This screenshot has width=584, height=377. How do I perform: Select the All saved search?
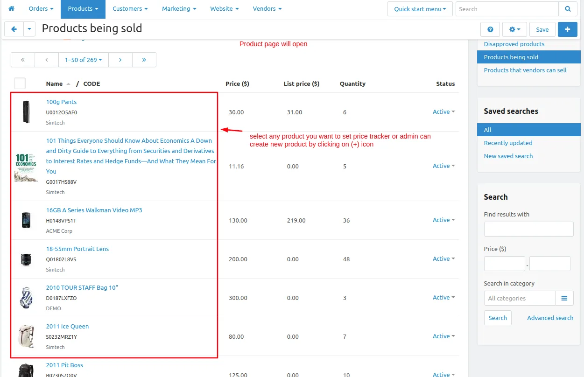tap(528, 130)
